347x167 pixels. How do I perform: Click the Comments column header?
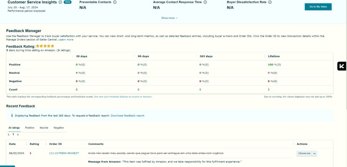[x=96, y=144]
